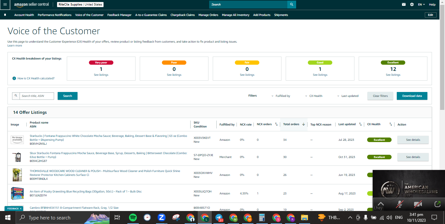Open the clock app on taskbar
The width and height of the screenshot is (445, 224).
[147, 217]
